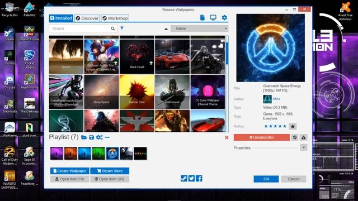Remove wallpaper from playlist minus icon
358x201 pixels.
[107, 137]
